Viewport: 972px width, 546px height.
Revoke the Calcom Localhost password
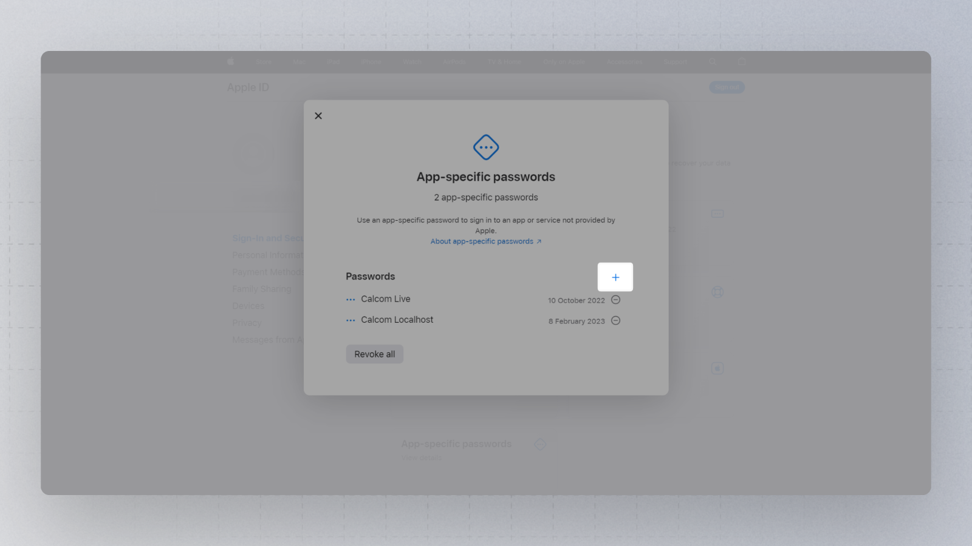615,320
